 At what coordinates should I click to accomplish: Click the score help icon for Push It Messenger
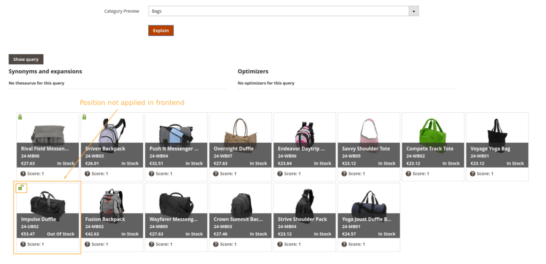pos(151,174)
